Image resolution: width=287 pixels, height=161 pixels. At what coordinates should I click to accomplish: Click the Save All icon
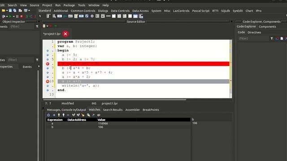click(15, 10)
